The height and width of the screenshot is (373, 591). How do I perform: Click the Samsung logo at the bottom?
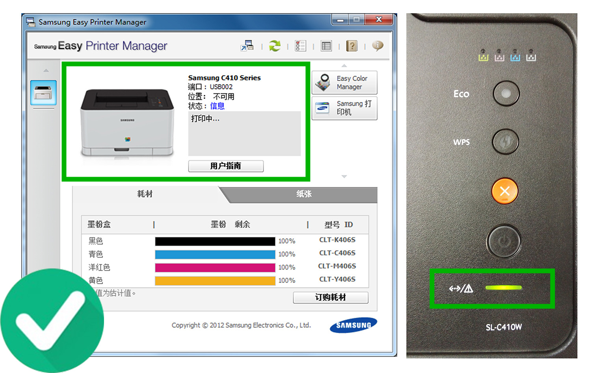[x=353, y=325]
